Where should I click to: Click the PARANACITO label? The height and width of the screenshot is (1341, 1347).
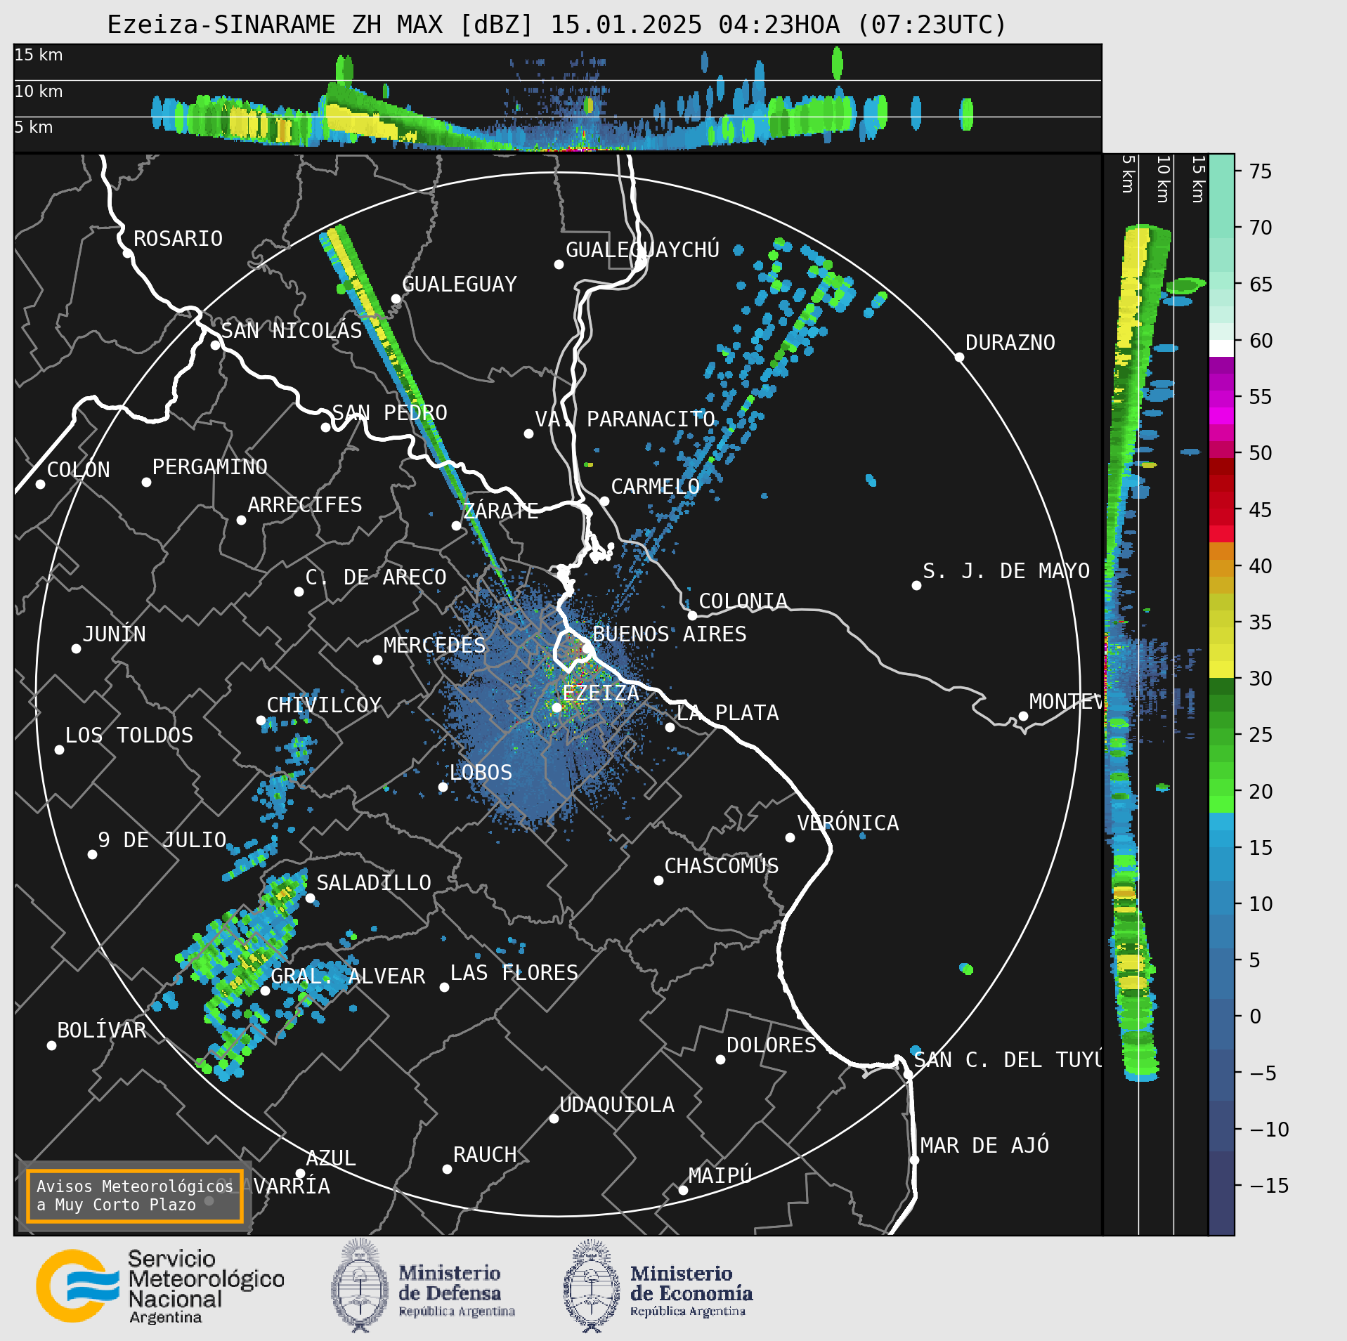651,419
